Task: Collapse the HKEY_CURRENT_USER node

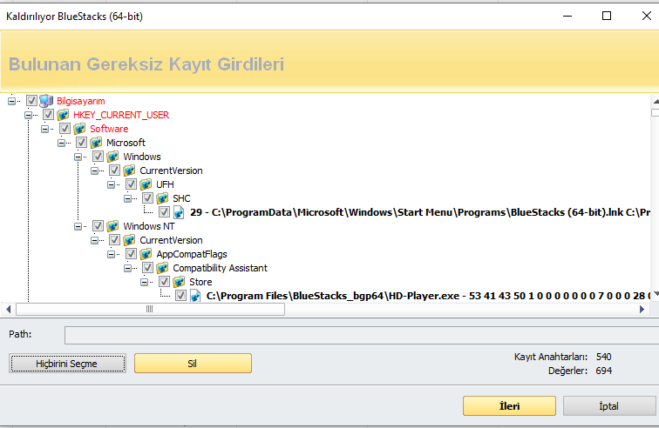Action: pos(28,115)
